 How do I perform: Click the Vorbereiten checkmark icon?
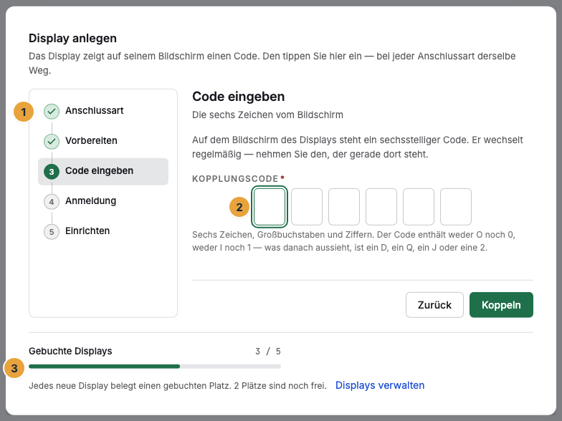point(52,142)
